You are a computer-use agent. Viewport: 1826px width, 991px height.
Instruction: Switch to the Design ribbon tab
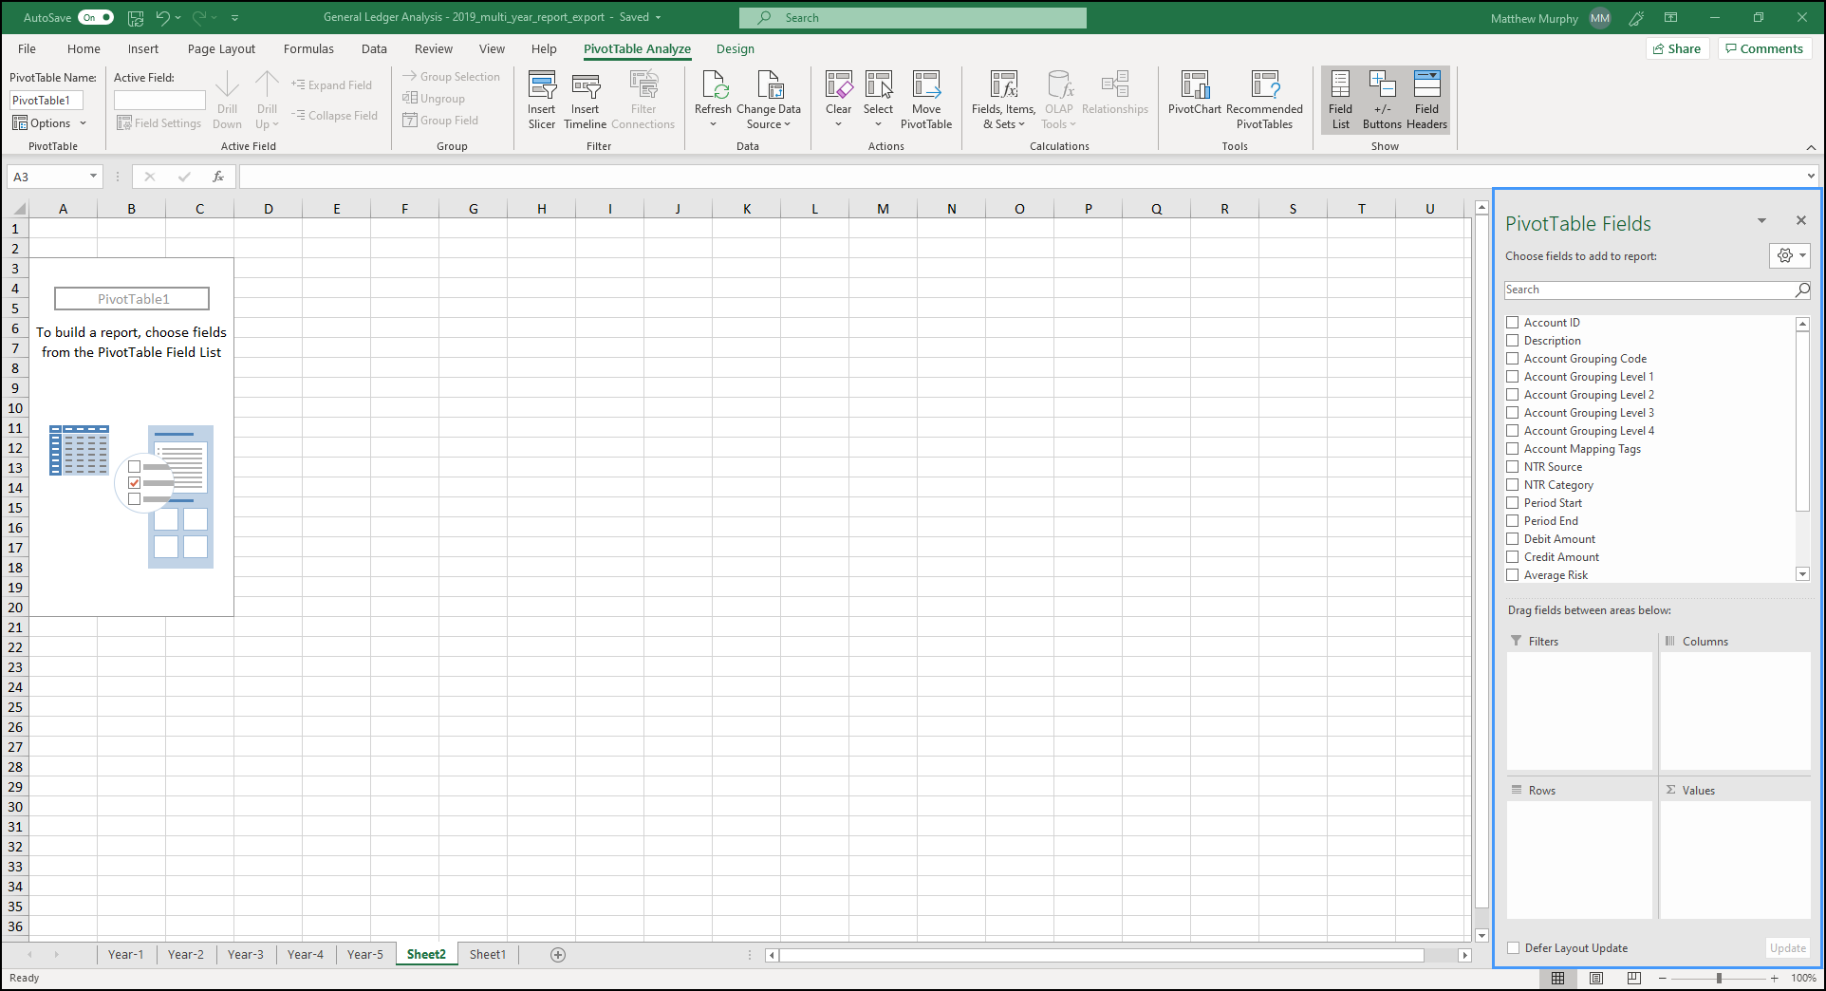coord(736,49)
